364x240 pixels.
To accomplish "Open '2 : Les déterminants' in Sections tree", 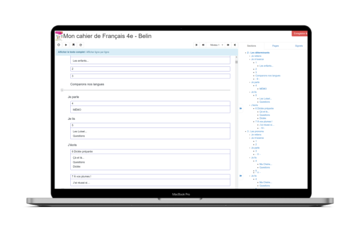I will [258, 53].
